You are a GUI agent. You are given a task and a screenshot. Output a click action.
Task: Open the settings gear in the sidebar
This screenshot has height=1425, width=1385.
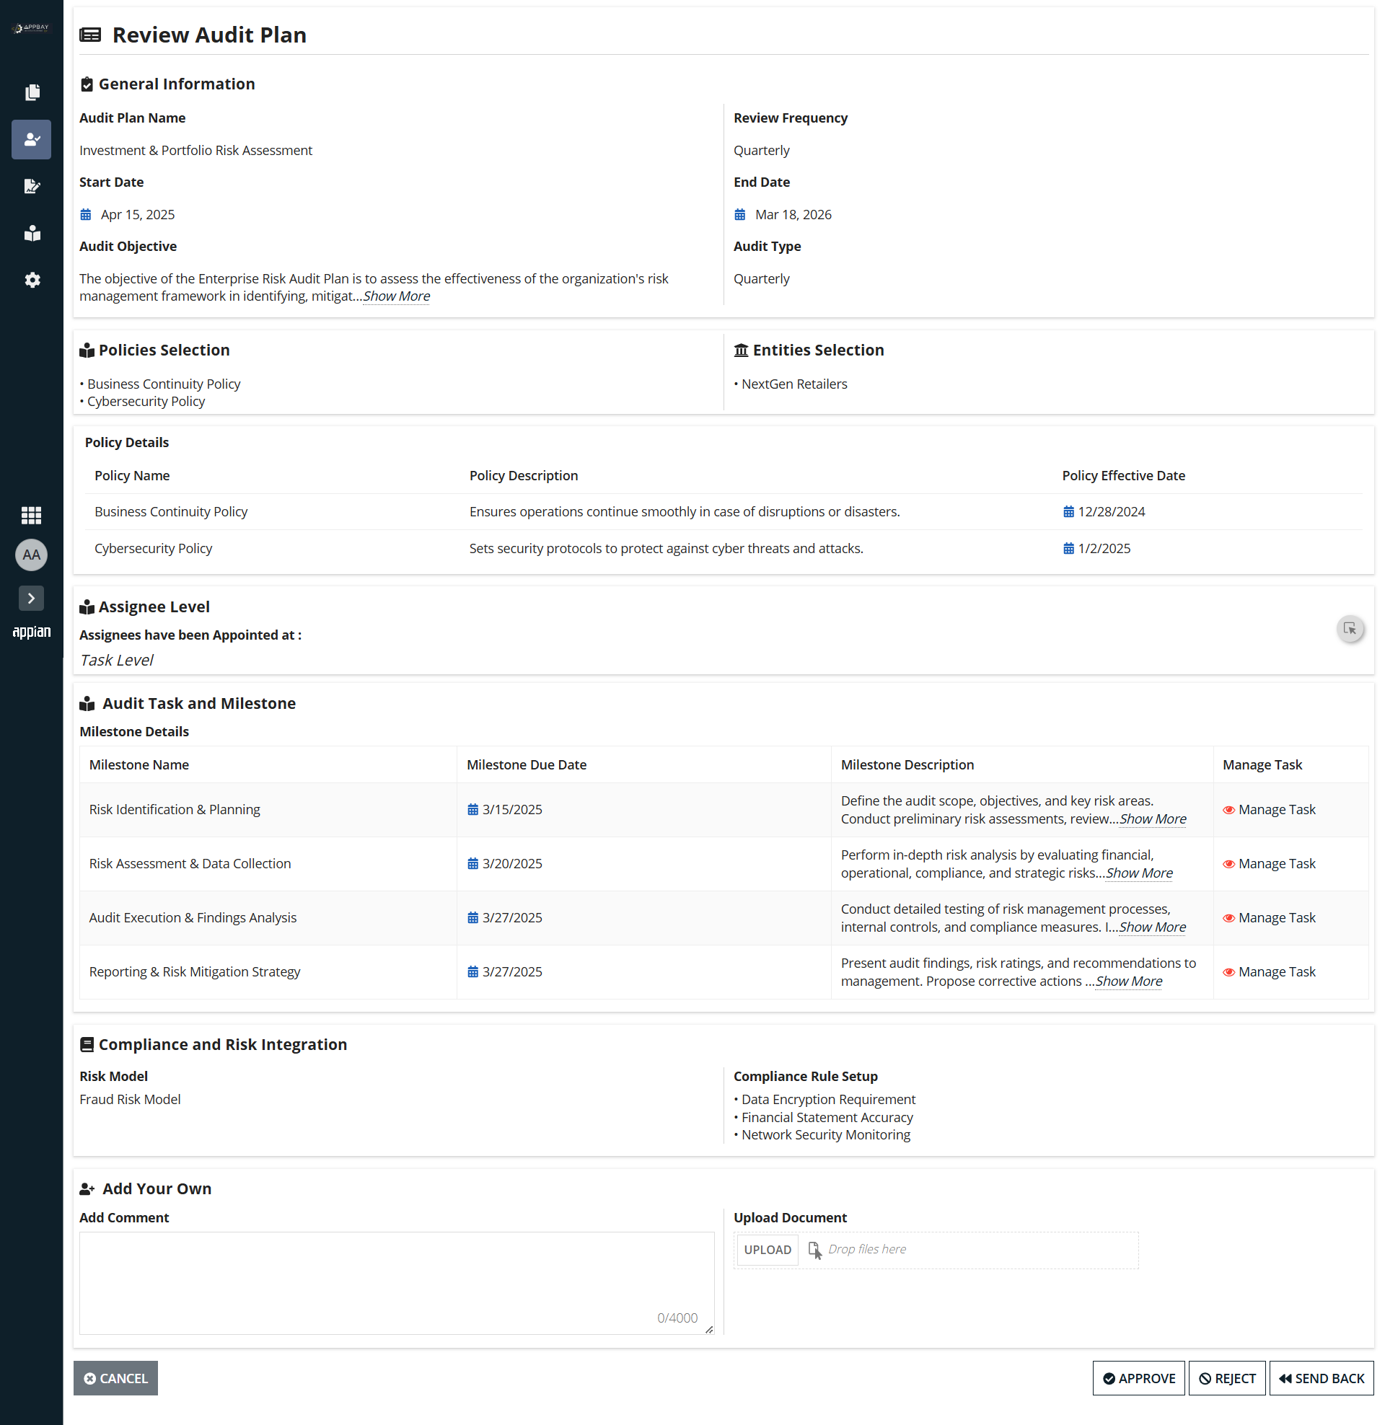click(32, 280)
